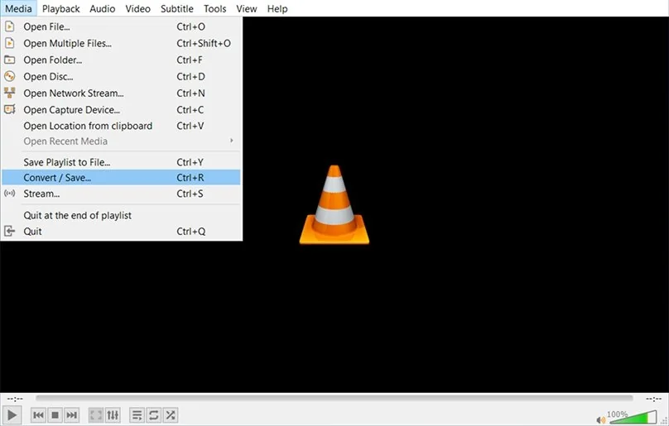
Task: Click the remaining time label
Action: click(x=653, y=400)
